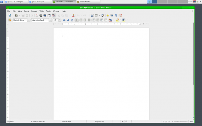Click the Liberation Serif font field
202x126 pixels.
coord(40,20)
